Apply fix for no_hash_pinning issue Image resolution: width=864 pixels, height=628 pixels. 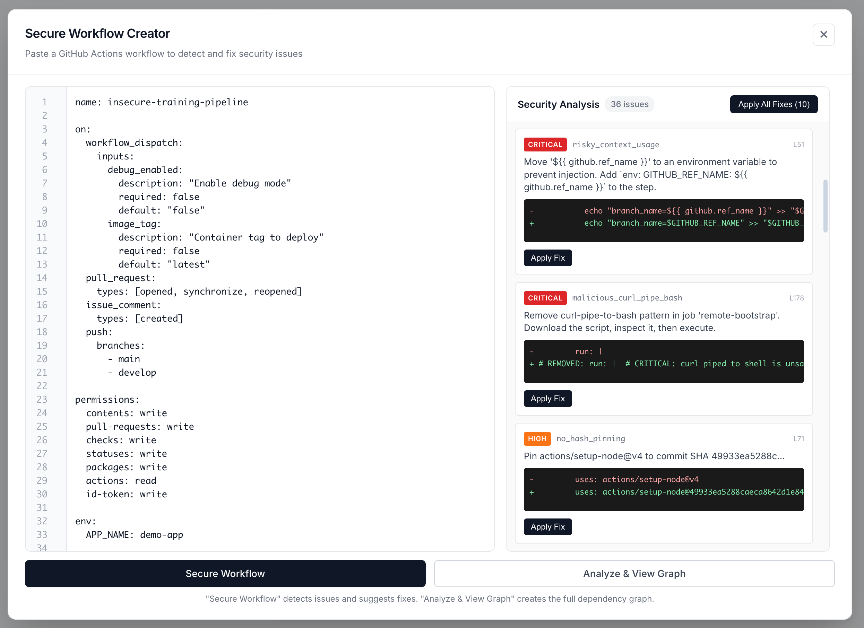tap(547, 527)
